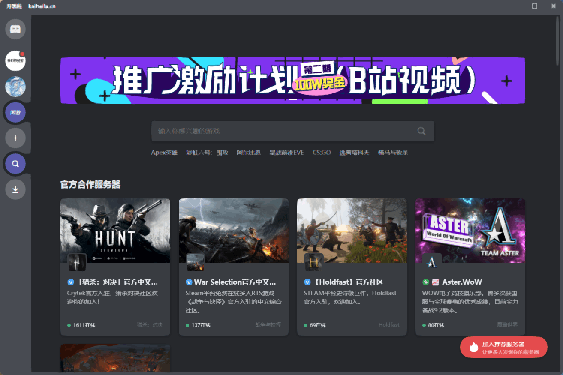The width and height of the screenshot is (563, 375).
Task: Click the 【Holdfast】官方社区 title
Action: tap(347, 282)
